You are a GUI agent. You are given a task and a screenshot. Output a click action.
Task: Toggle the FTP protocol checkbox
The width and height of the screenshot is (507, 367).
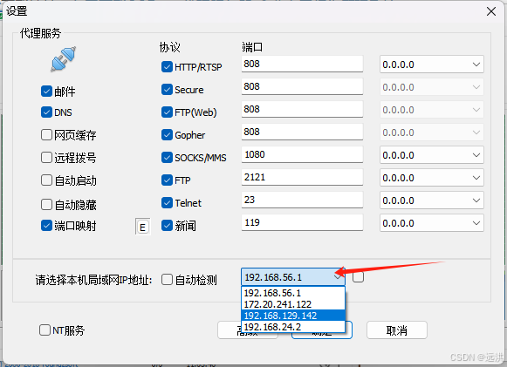tap(167, 180)
